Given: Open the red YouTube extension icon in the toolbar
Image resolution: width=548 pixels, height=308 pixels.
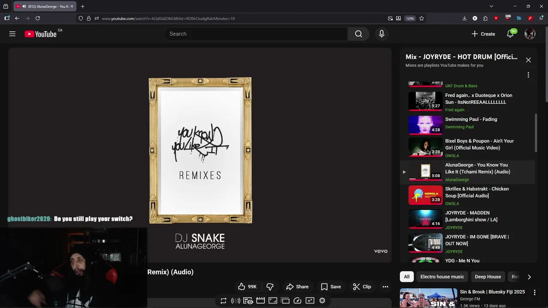Looking at the screenshot, I should tap(496, 18).
